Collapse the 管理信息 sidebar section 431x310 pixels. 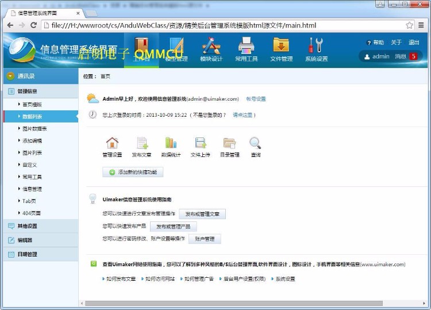pyautogui.click(x=41, y=91)
